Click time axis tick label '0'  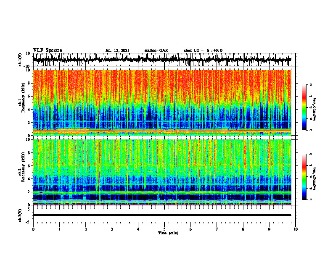pos(33,229)
